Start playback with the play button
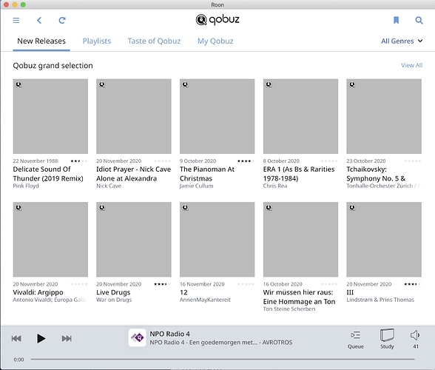Screen dimensions: 435x370 41,338
